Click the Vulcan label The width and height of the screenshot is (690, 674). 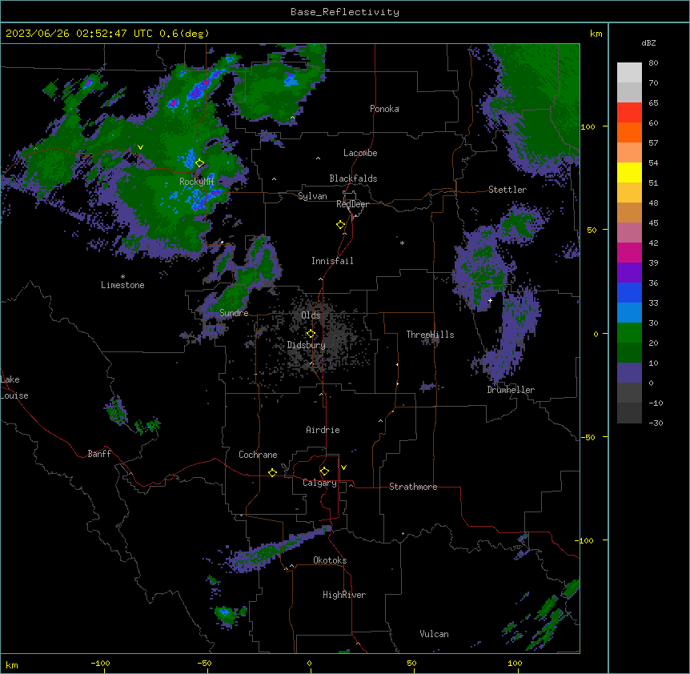coord(434,634)
